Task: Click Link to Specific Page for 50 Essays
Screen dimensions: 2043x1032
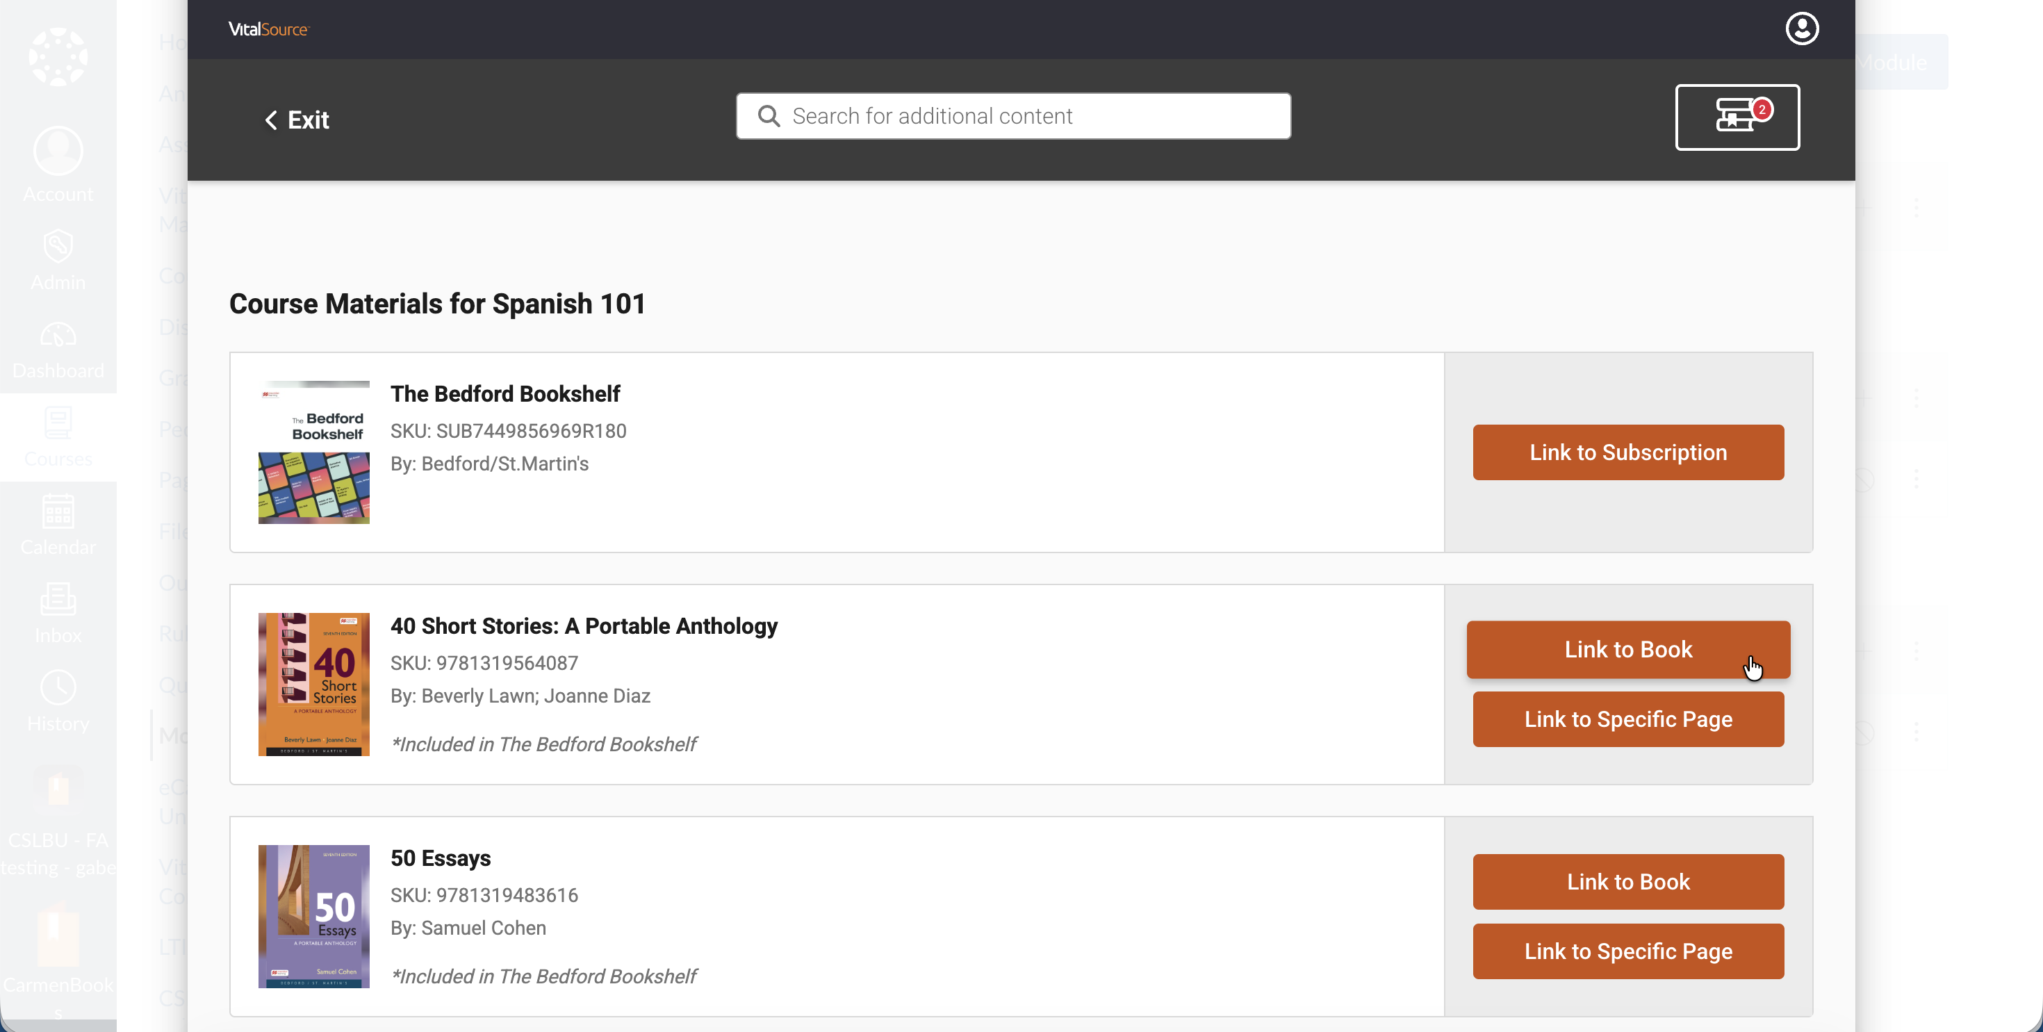Action: pyautogui.click(x=1627, y=951)
